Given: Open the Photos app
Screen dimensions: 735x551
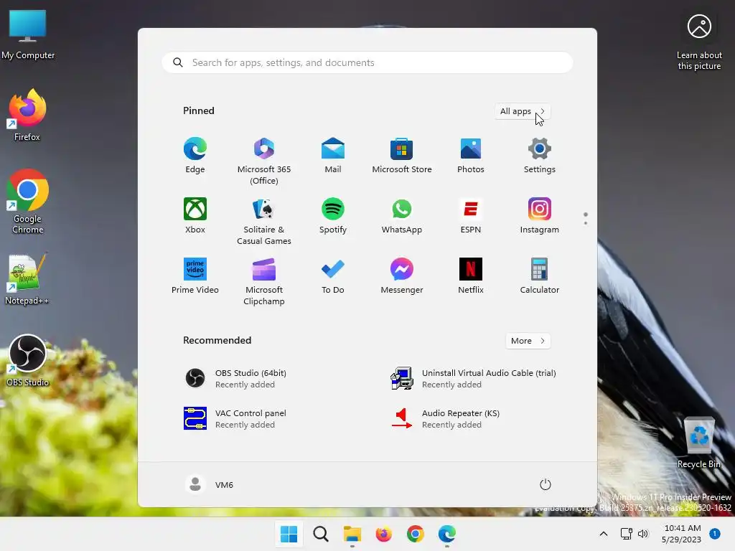Looking at the screenshot, I should pyautogui.click(x=471, y=156).
